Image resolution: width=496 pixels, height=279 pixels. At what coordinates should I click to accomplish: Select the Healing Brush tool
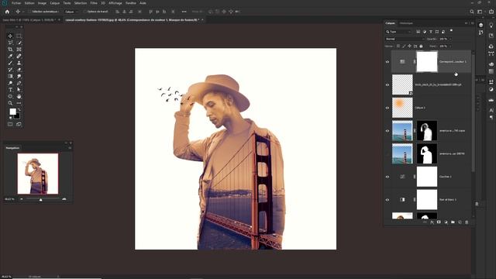click(19, 56)
